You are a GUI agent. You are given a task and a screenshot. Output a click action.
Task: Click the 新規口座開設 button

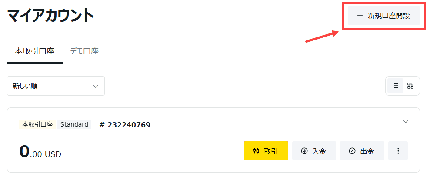pyautogui.click(x=384, y=16)
